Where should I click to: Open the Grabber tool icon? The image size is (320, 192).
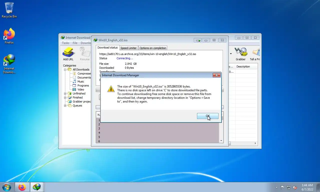tap(240, 54)
